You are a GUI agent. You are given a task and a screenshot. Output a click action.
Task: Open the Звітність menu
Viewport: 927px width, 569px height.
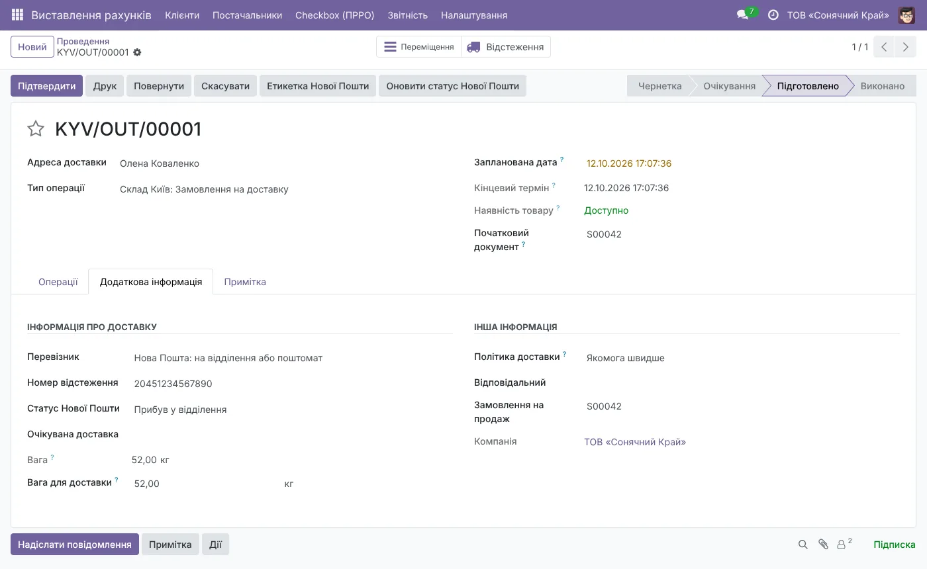(408, 15)
